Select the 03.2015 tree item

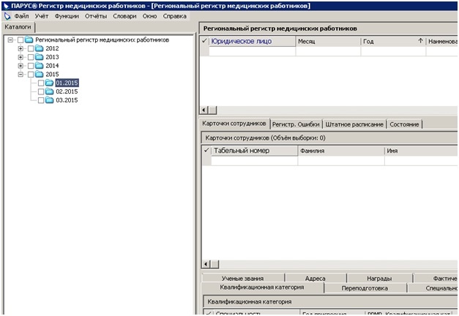point(67,100)
